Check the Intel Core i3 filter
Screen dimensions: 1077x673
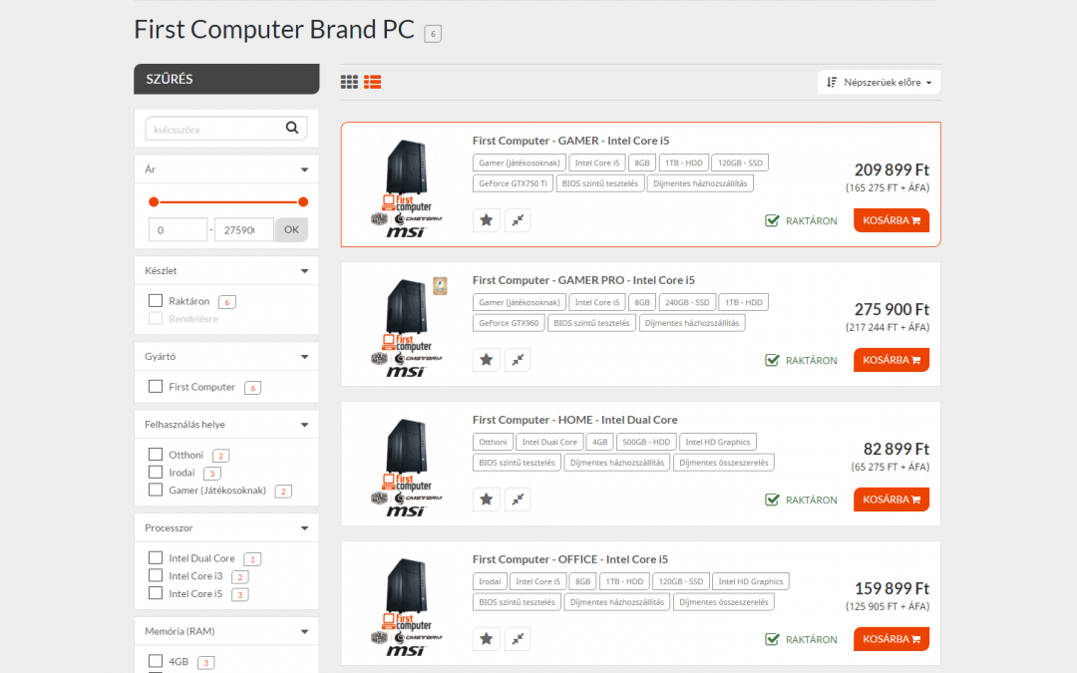pyautogui.click(x=156, y=575)
